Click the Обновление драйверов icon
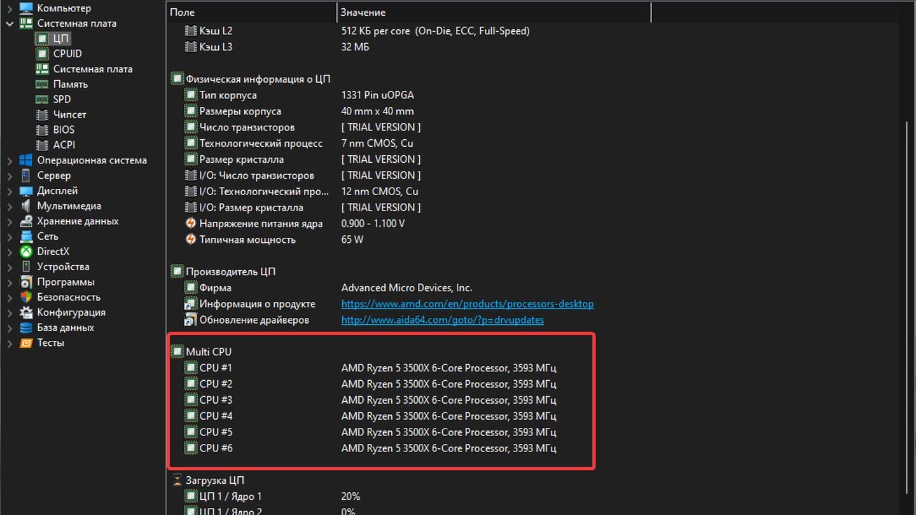Image resolution: width=916 pixels, height=515 pixels. pos(191,320)
